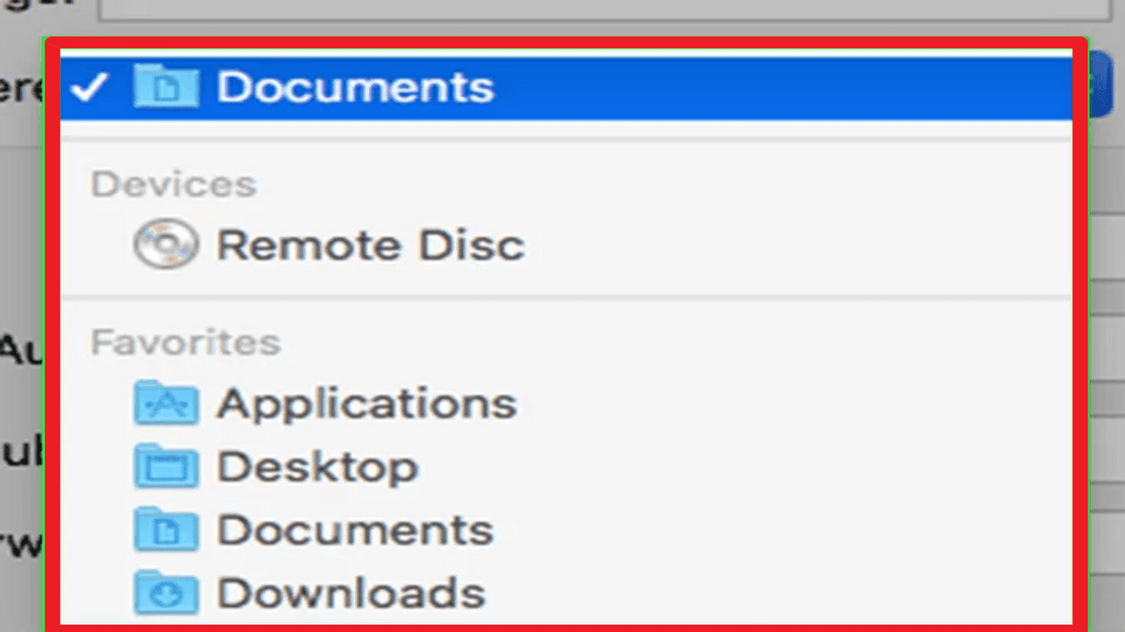Select Applications label in Favorites
1125x632 pixels.
(x=367, y=404)
